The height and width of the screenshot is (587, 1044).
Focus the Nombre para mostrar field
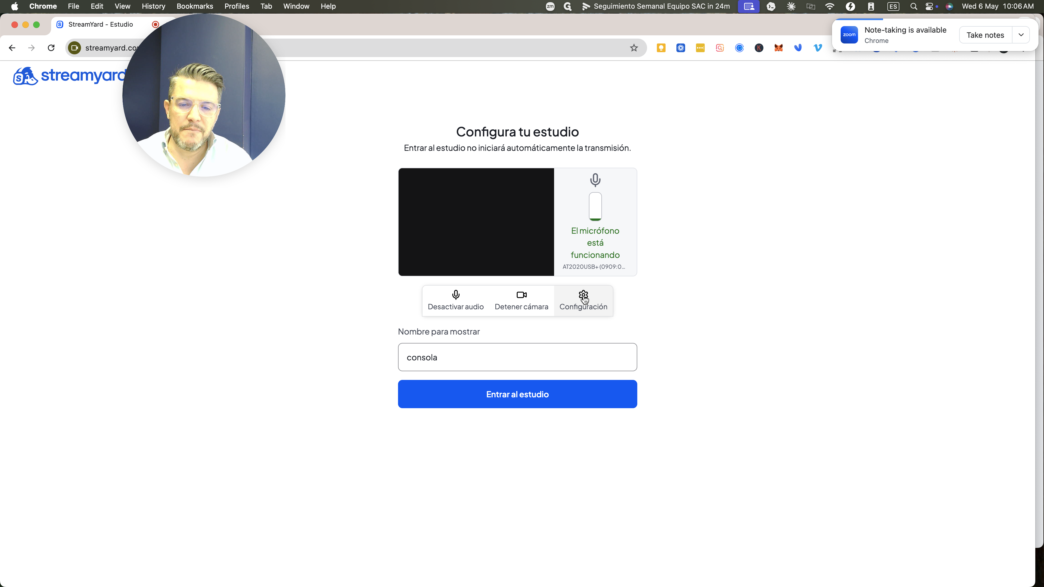click(517, 357)
